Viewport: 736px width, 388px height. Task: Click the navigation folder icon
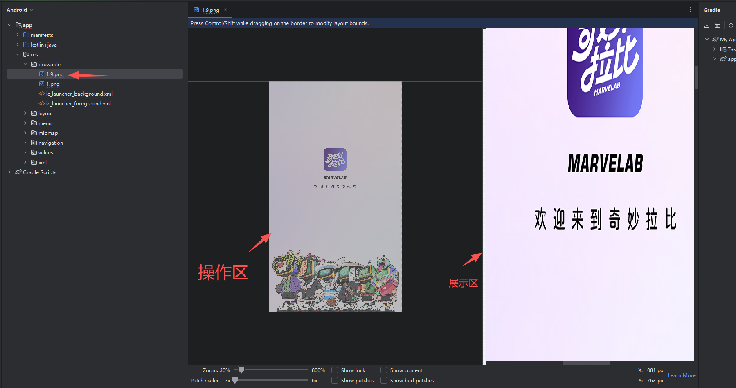pos(34,143)
